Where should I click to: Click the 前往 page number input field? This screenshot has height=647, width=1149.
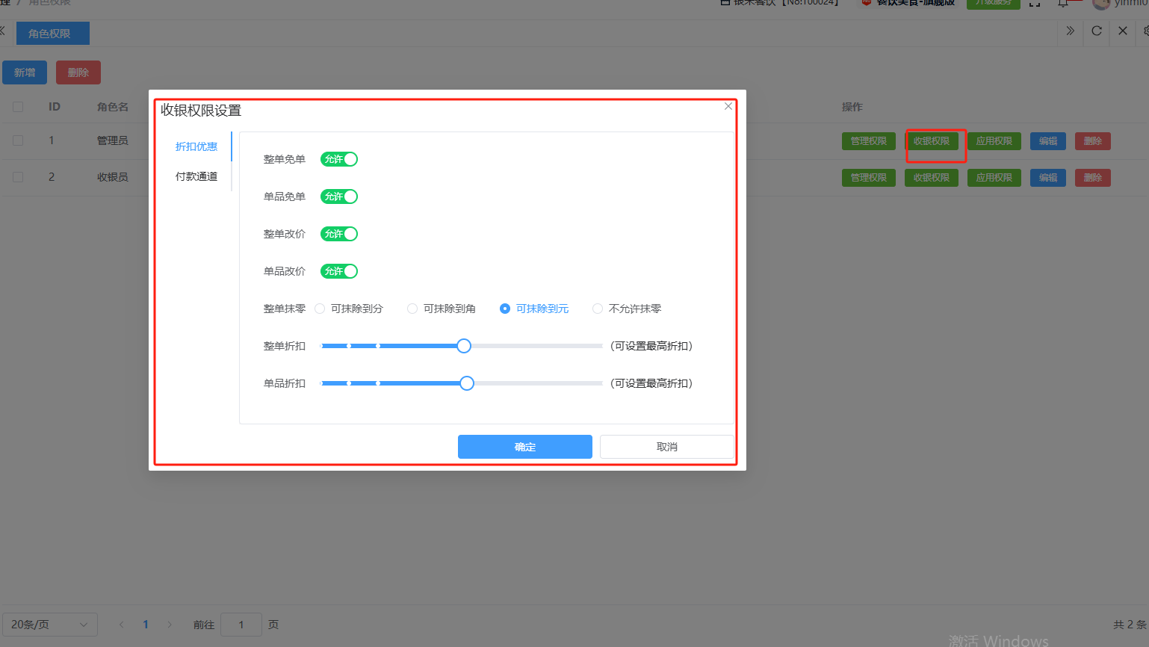241,625
